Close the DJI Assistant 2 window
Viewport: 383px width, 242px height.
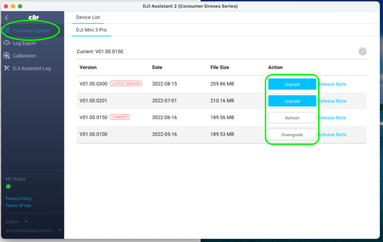6,6
